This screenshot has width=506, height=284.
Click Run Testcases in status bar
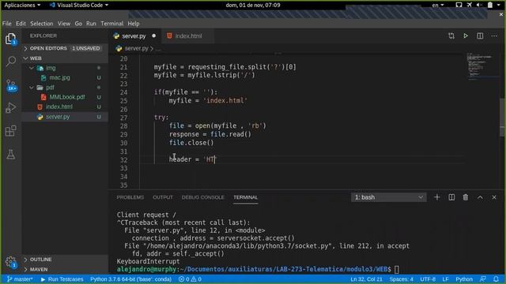tap(62, 279)
